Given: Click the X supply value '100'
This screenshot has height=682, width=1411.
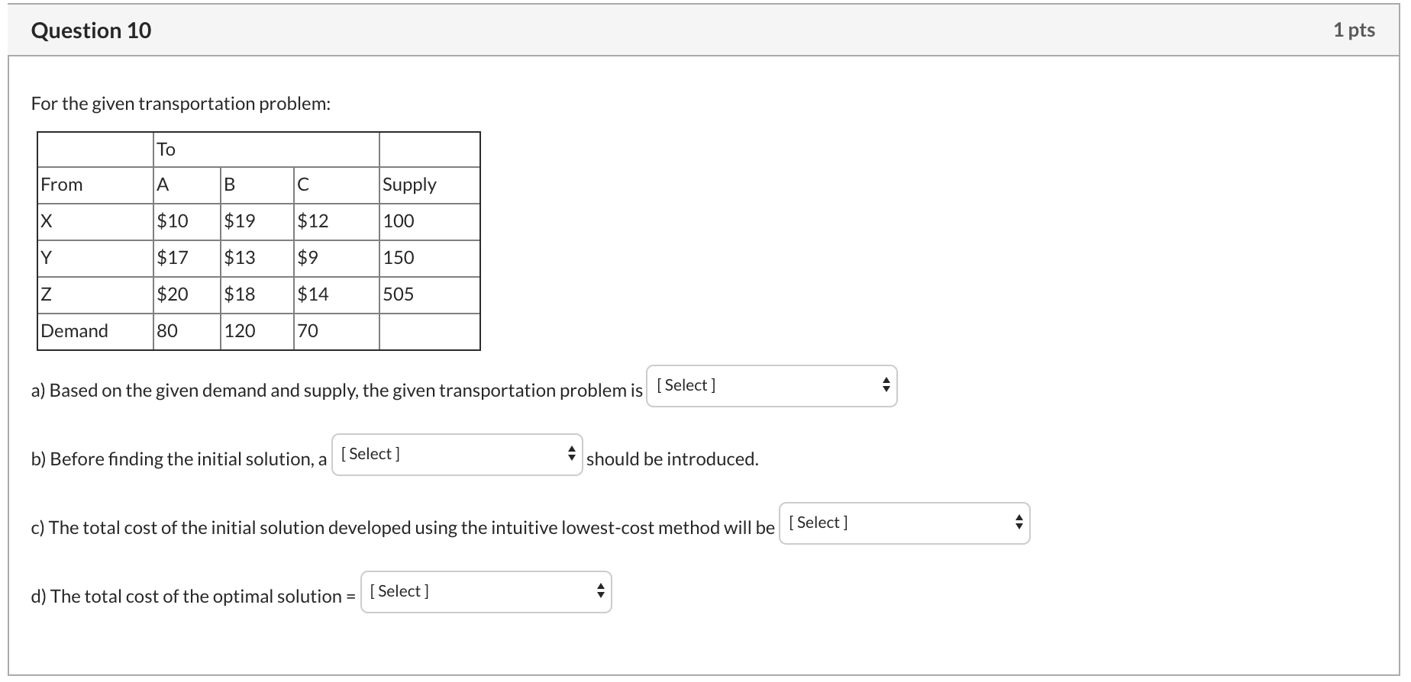Looking at the screenshot, I should click(x=399, y=221).
